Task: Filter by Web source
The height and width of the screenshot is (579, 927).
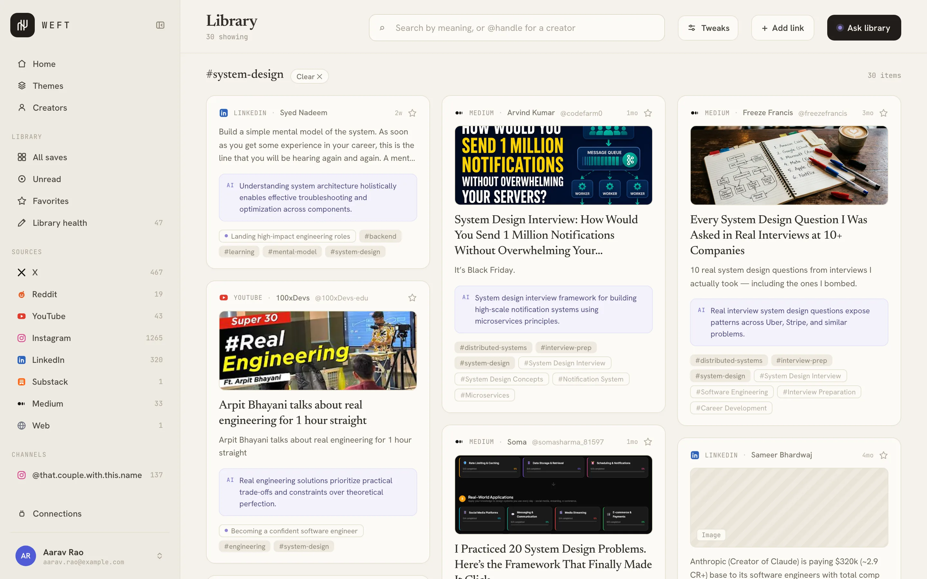Action: click(x=90, y=426)
